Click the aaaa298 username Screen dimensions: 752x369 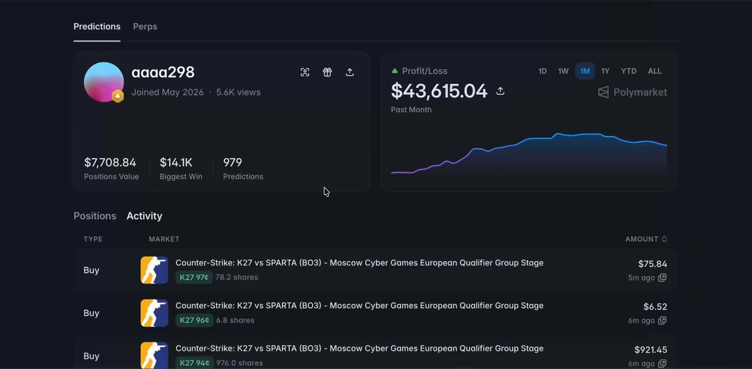pos(163,73)
